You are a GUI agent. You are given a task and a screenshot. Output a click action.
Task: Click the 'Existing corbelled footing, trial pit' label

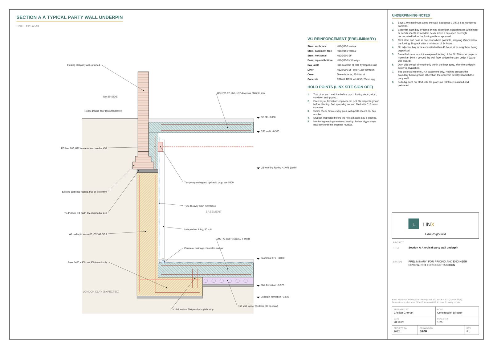(84, 192)
